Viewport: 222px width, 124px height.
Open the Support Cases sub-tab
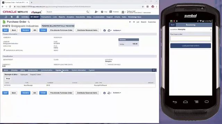pos(35,74)
